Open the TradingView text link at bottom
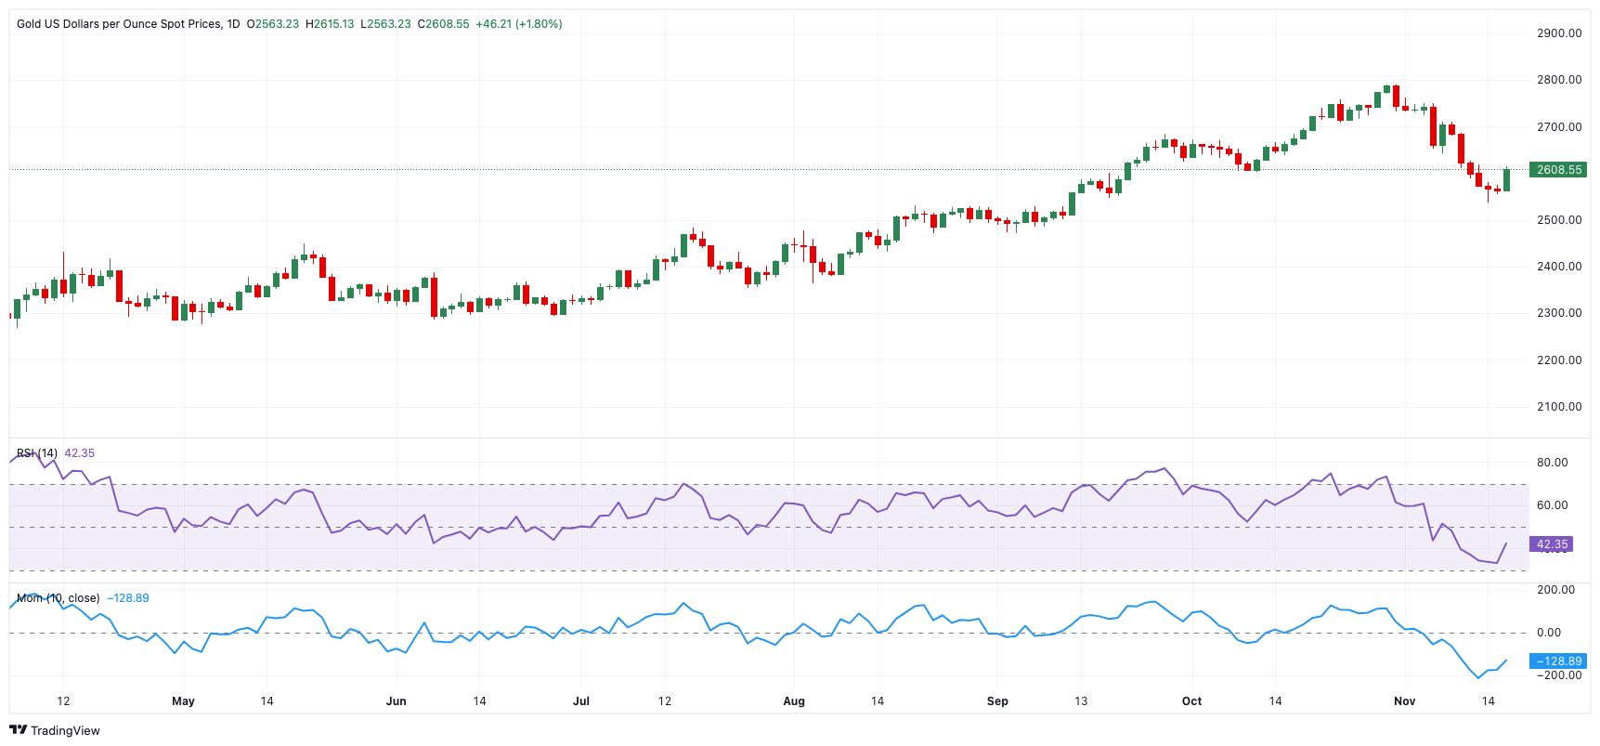Screen dimensions: 1600x746 pos(65,731)
